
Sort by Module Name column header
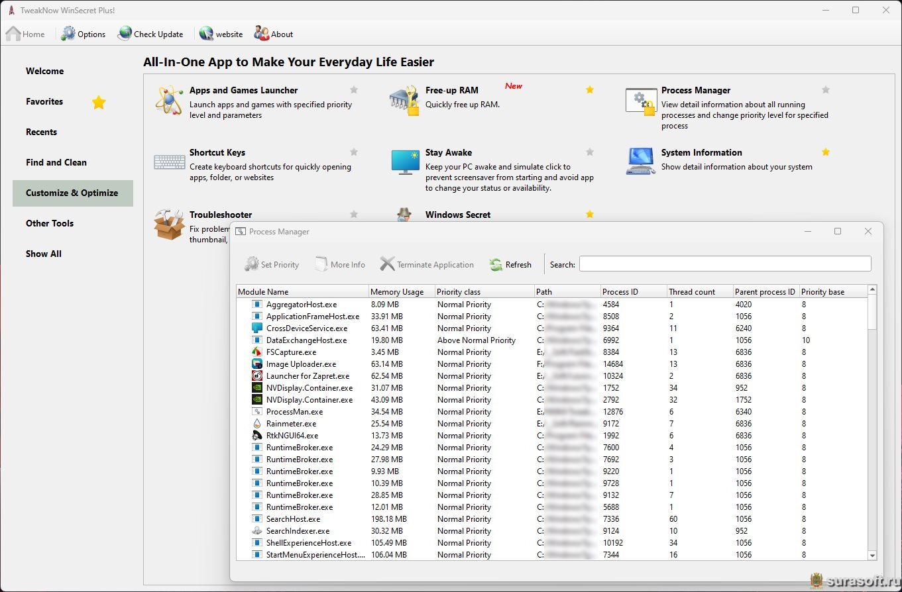[302, 291]
